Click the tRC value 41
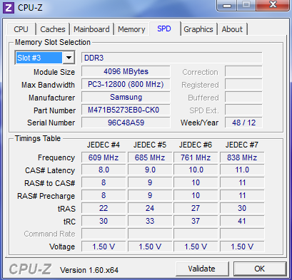Image resolution: width=292 pixels, height=280 pixels. click(242, 221)
